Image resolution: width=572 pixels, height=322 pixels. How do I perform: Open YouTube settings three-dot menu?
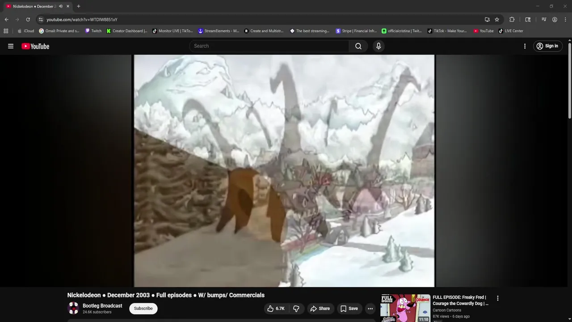(x=525, y=46)
